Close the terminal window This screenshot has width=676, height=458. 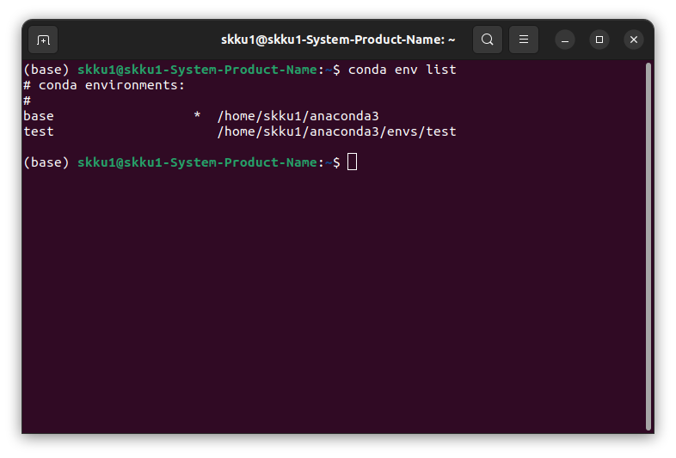pyautogui.click(x=634, y=40)
